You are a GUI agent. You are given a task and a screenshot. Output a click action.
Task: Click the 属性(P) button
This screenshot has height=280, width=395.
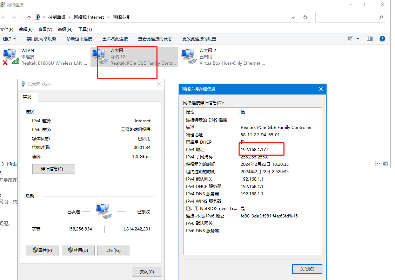click(42, 250)
